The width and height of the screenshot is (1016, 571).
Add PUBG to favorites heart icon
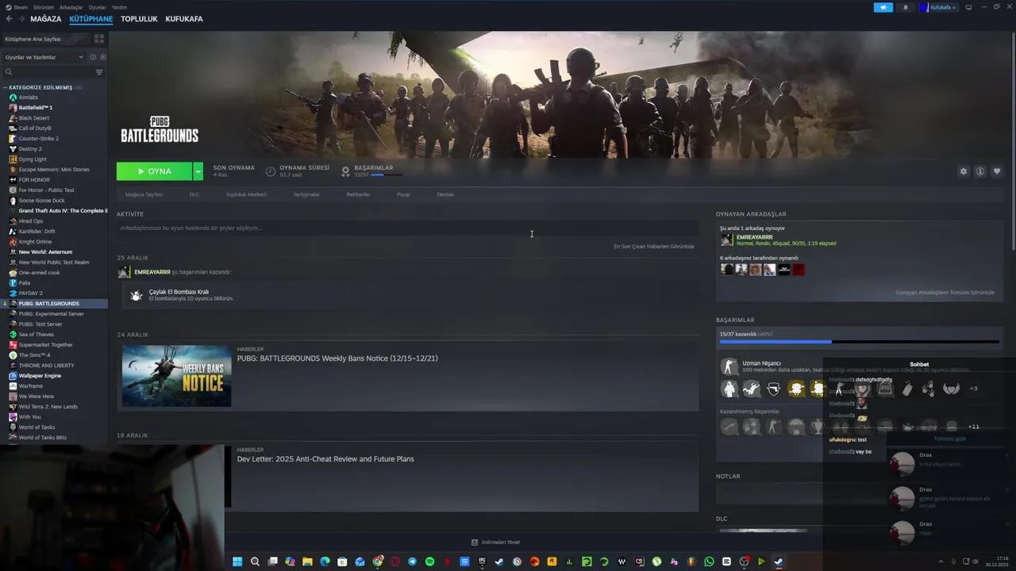[x=997, y=171]
